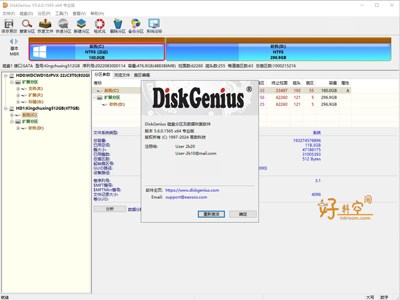The image size is (400, 300).
Task: Expand the 软件(D:) tree node
Action: pyautogui.click(x=18, y=128)
